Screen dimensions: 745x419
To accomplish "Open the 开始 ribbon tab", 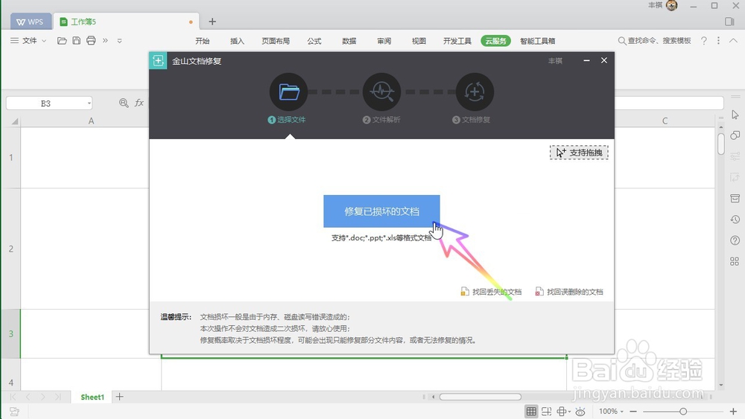I will click(x=203, y=41).
